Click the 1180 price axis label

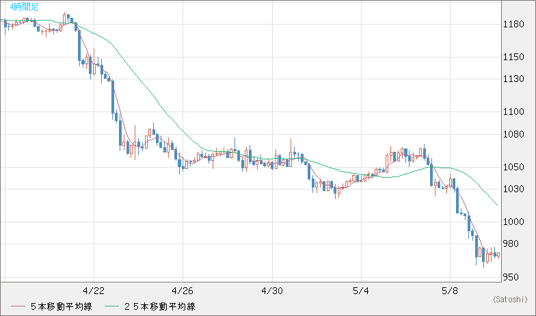[513, 25]
